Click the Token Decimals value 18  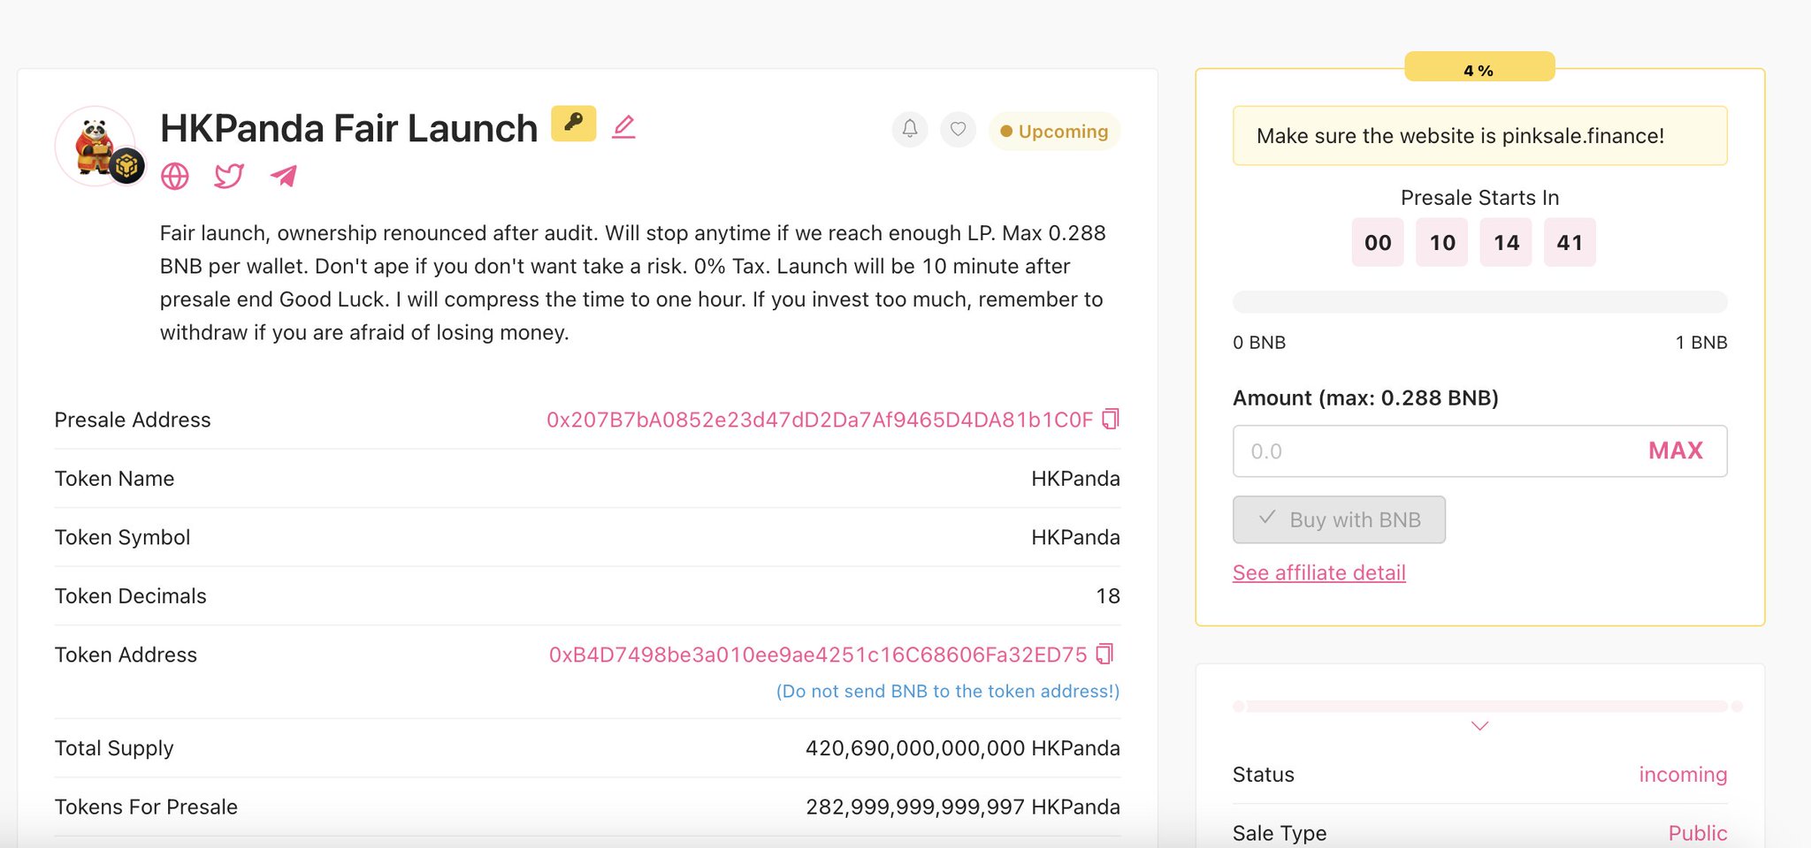(1108, 596)
